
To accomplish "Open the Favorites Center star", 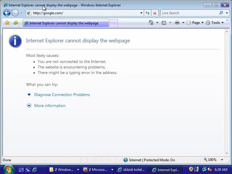I will [x=7, y=23].
